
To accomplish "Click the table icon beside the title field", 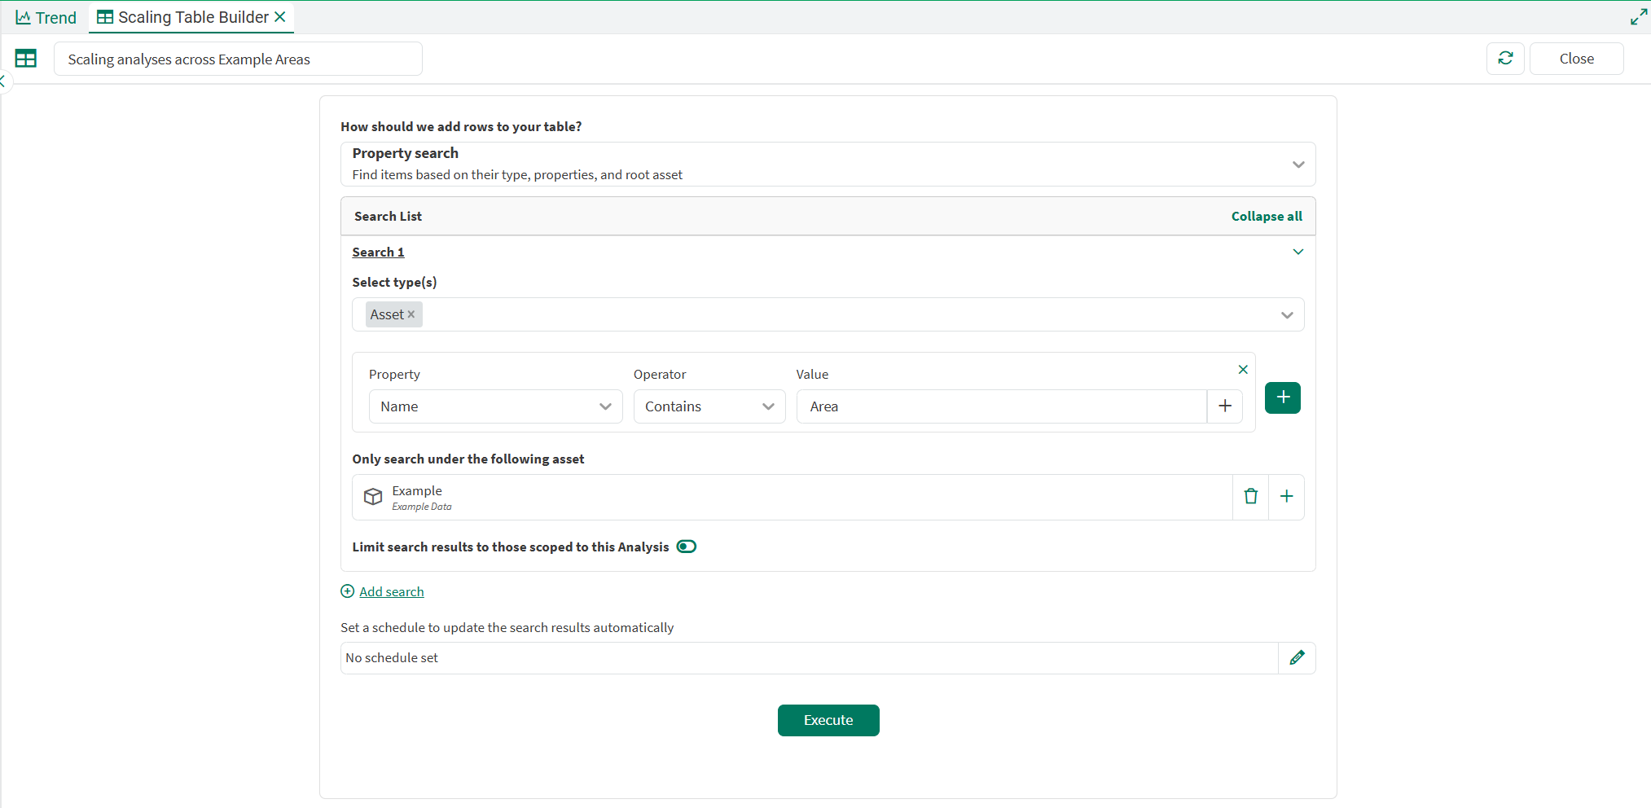I will tap(26, 59).
